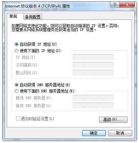This screenshot has height=143, width=139.
Task: Select 使用下面的 IP 地址 radio button
Action: (x=17, y=51)
